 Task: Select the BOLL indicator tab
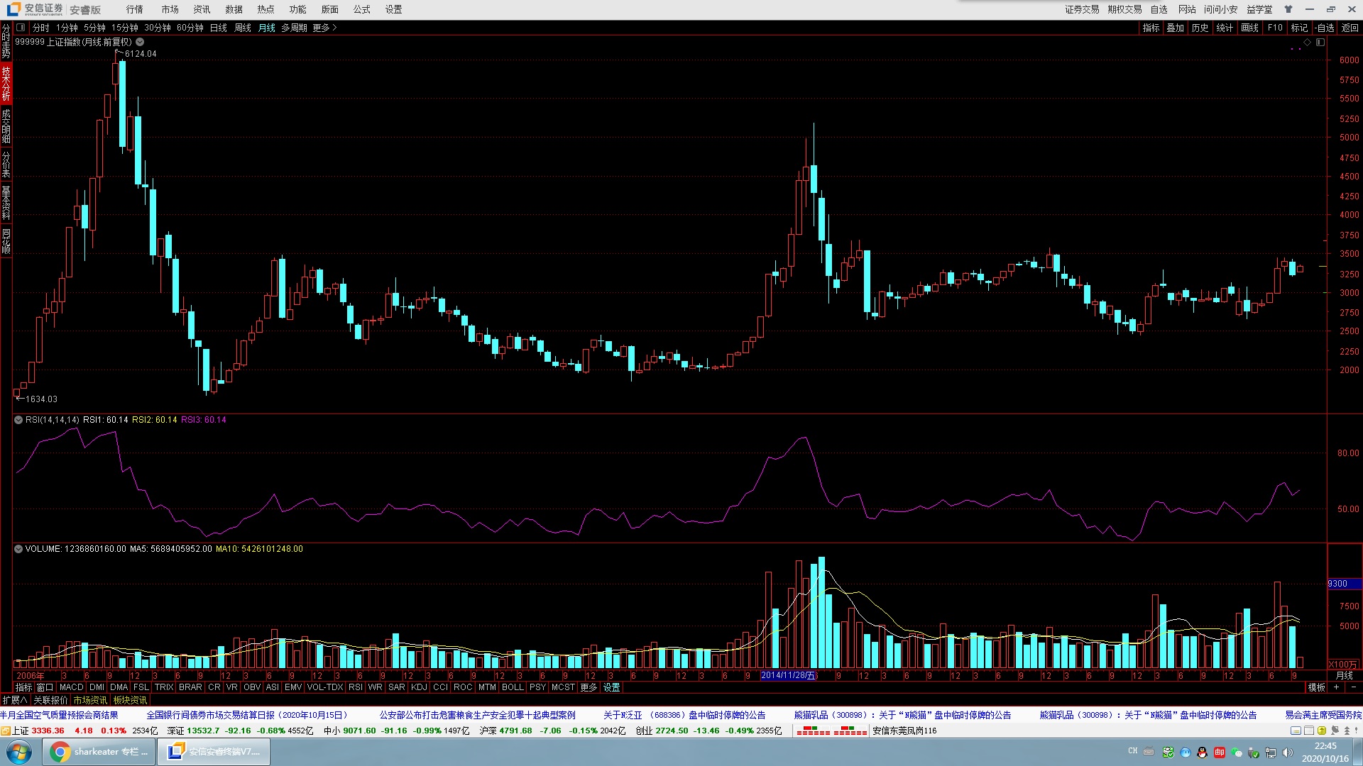coord(512,687)
